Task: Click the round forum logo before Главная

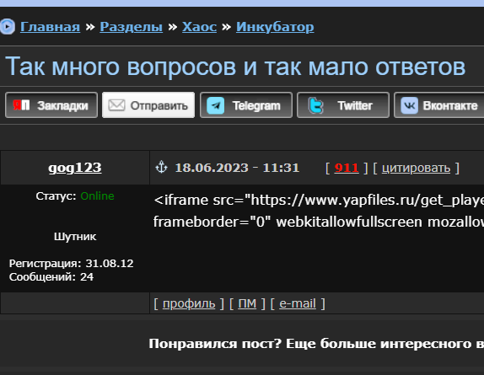Action: [7, 26]
